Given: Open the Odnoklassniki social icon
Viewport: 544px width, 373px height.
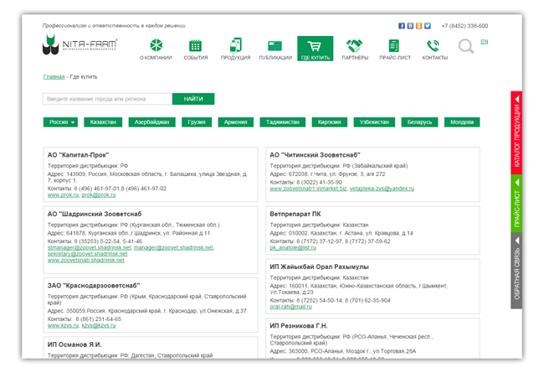Looking at the screenshot, I should 418,26.
